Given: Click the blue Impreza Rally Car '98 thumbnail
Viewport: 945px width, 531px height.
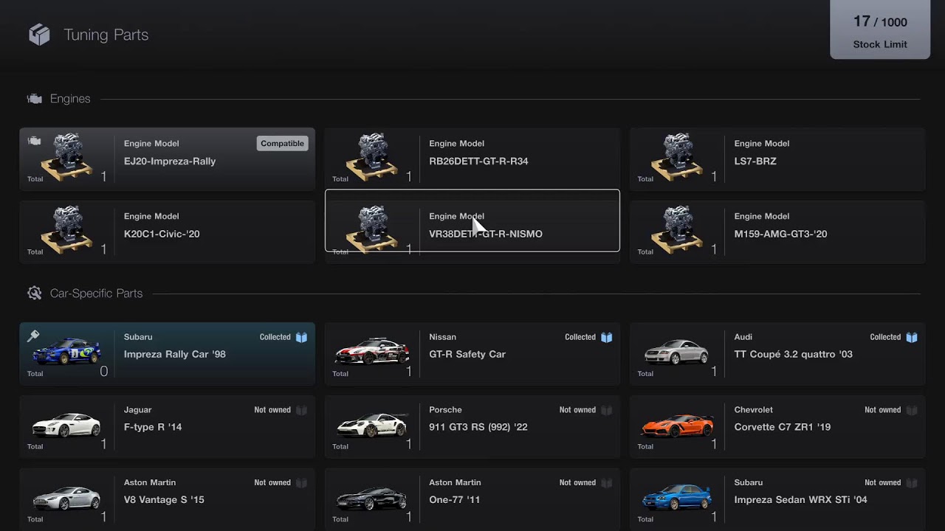Looking at the screenshot, I should pos(67,352).
